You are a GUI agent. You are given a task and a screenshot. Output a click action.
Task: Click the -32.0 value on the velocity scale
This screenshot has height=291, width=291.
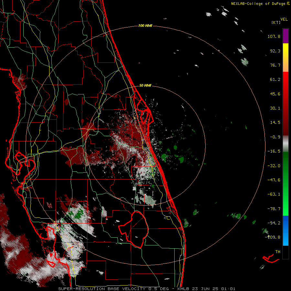pos(274,166)
